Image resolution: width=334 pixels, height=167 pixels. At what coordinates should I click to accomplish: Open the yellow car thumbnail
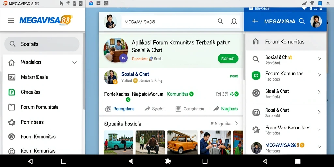pyautogui.click(x=182, y=142)
